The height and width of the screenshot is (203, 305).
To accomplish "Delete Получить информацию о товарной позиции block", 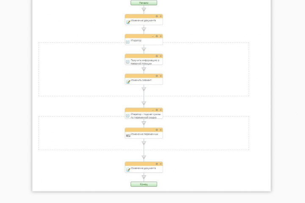I will [x=161, y=56].
